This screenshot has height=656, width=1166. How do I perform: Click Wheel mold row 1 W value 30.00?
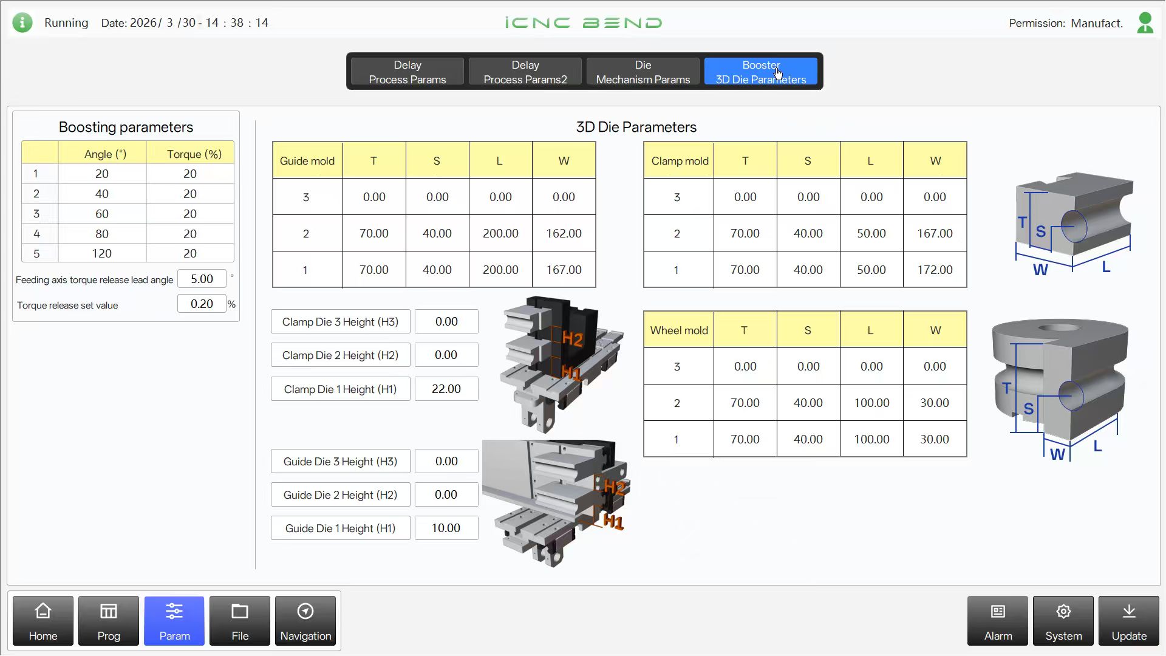[x=935, y=439]
